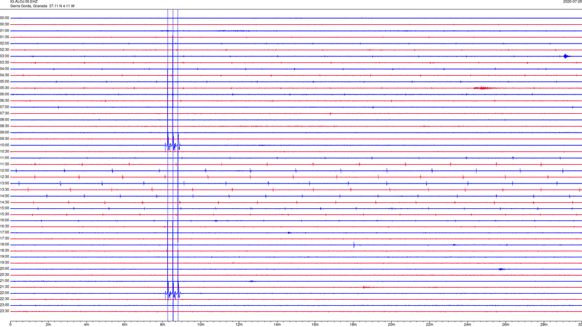
Task: Click the blue seismic burst on 03:00 trace
Action: [x=566, y=56]
